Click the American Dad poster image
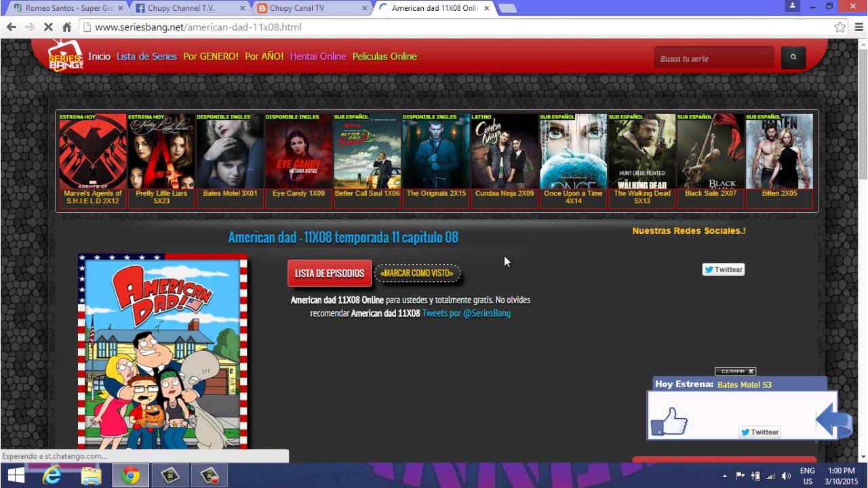Viewport: 868px width, 488px height. click(x=163, y=352)
